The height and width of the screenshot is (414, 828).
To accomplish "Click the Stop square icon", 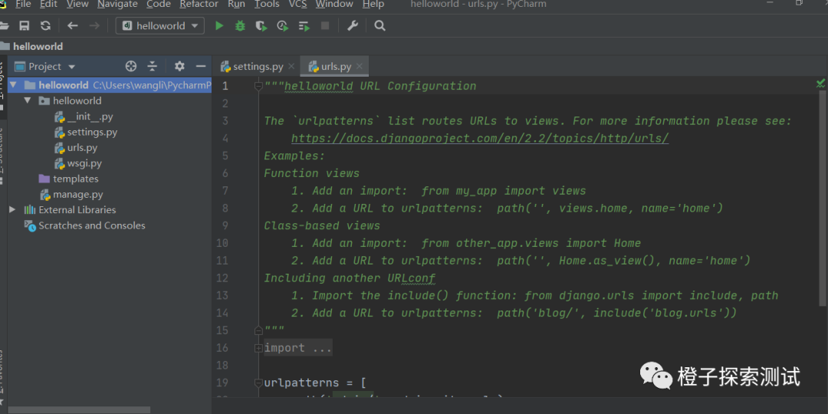I will pyautogui.click(x=325, y=25).
